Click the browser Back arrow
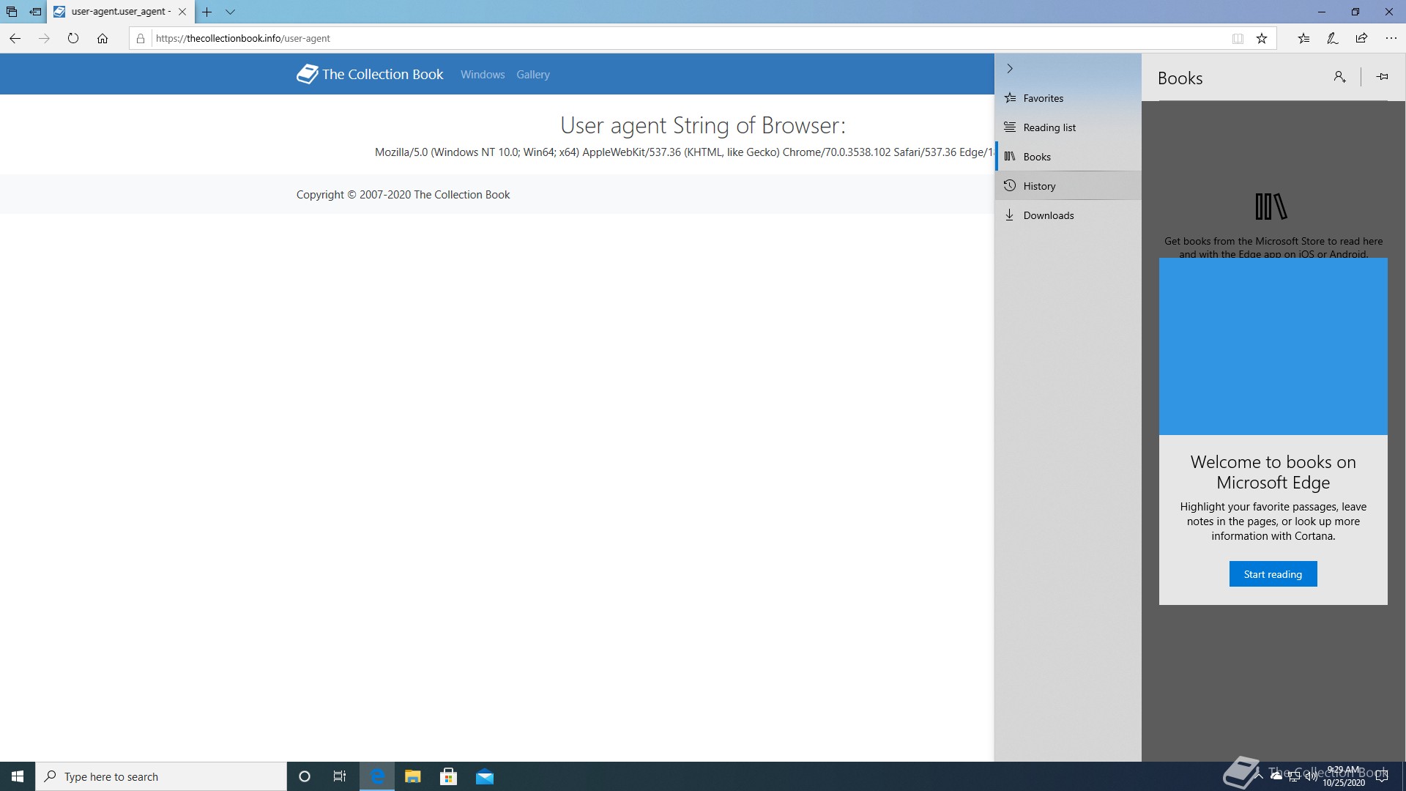 pos(15,38)
